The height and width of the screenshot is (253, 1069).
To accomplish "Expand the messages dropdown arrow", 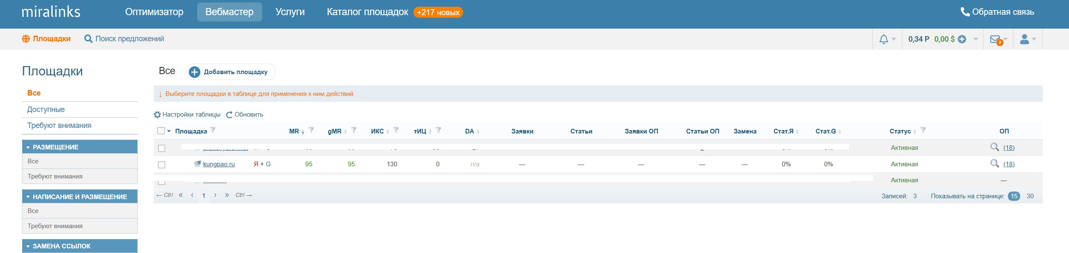I will point(1005,39).
